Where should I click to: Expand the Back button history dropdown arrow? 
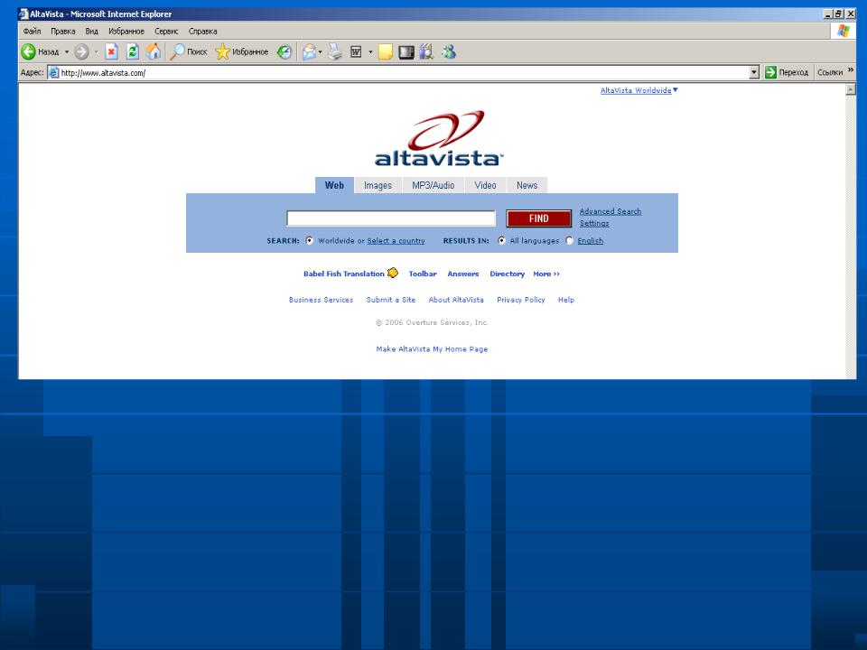(67, 52)
